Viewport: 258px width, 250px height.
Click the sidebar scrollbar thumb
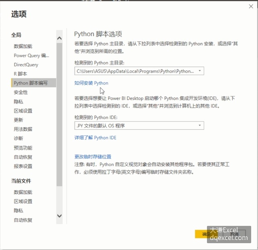click(59, 115)
